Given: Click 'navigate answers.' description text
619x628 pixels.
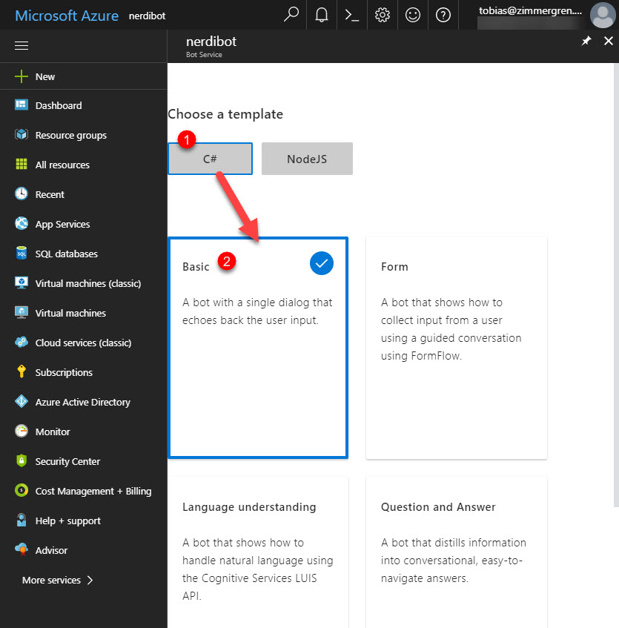Looking at the screenshot, I should click(425, 578).
